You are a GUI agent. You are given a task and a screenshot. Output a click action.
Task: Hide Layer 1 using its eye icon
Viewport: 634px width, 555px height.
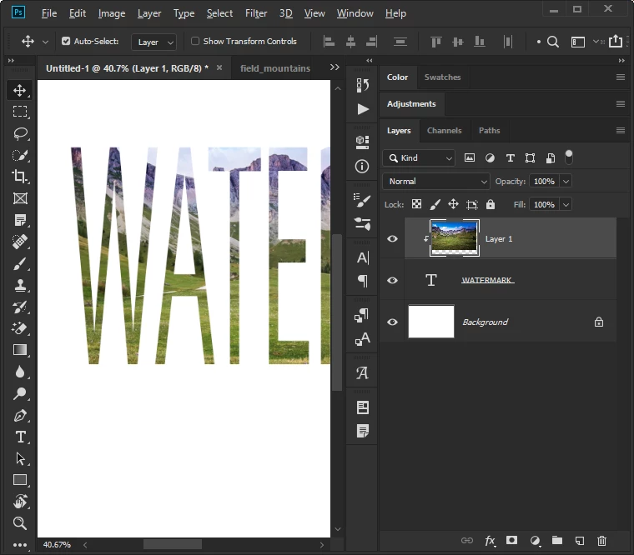point(392,238)
